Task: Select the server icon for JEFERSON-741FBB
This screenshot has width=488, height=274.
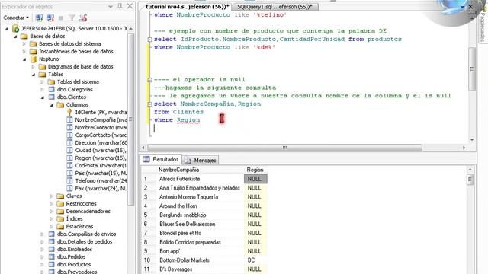Action: (15, 29)
